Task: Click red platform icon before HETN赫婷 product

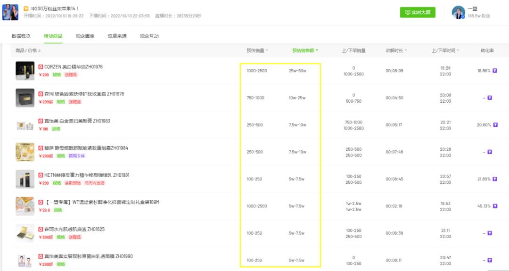Action: click(x=41, y=175)
